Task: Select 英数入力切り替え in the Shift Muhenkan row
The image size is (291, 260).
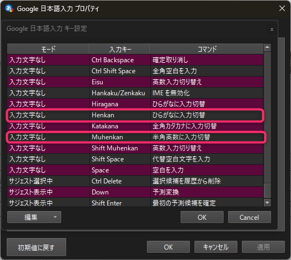Action: (x=207, y=148)
